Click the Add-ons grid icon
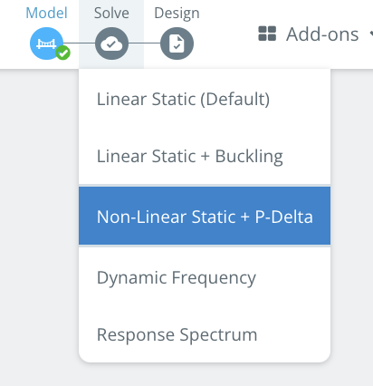The image size is (373, 386). 267,34
